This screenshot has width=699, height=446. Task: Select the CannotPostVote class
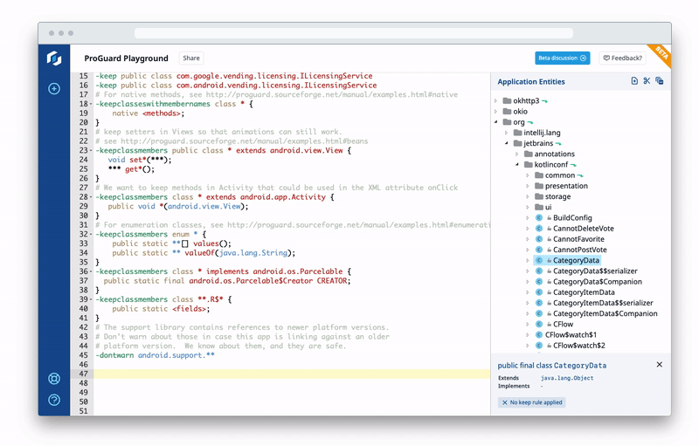(579, 250)
